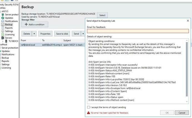Click No email has been specified message
Image resolution: width=192 pixels, height=118 pixels.
point(109,113)
